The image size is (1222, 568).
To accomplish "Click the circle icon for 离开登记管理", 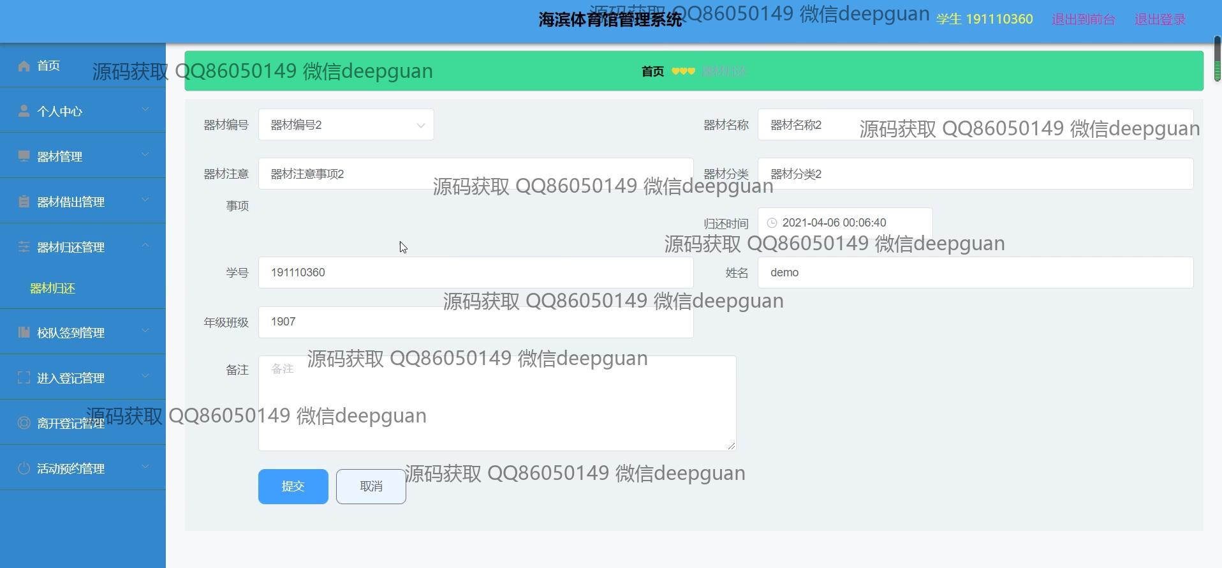I will (x=24, y=423).
